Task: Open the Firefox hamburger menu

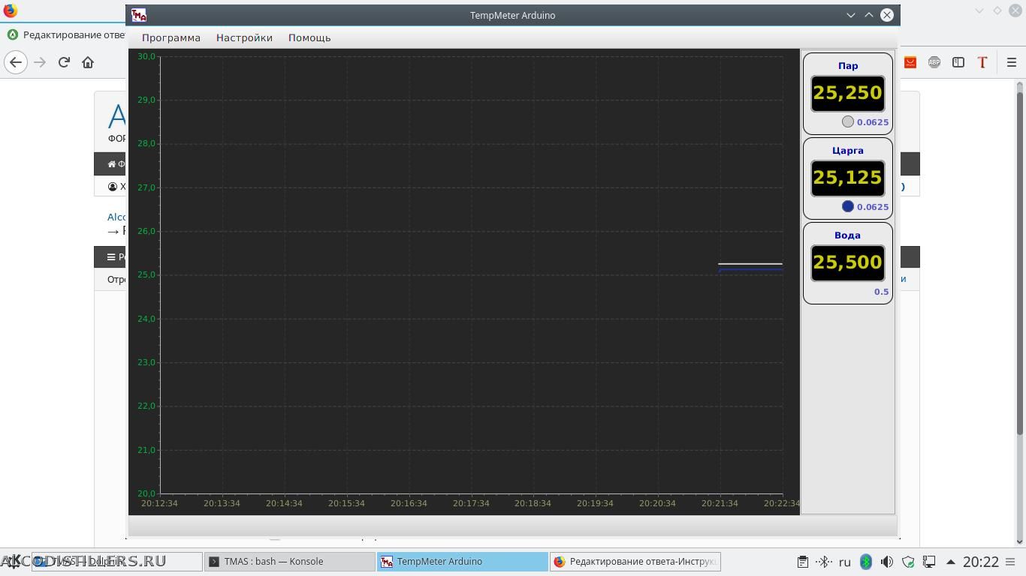Action: coord(1011,62)
